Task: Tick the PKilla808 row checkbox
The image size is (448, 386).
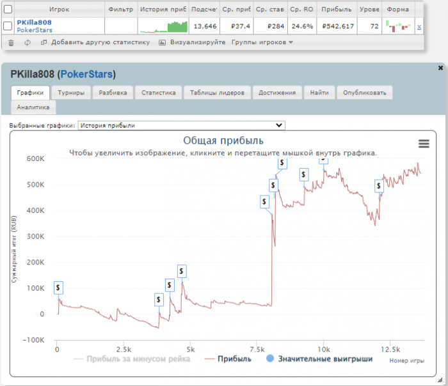Action: coord(8,26)
